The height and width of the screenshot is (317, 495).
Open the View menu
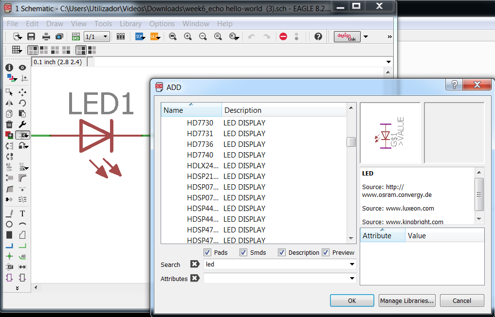[79, 24]
